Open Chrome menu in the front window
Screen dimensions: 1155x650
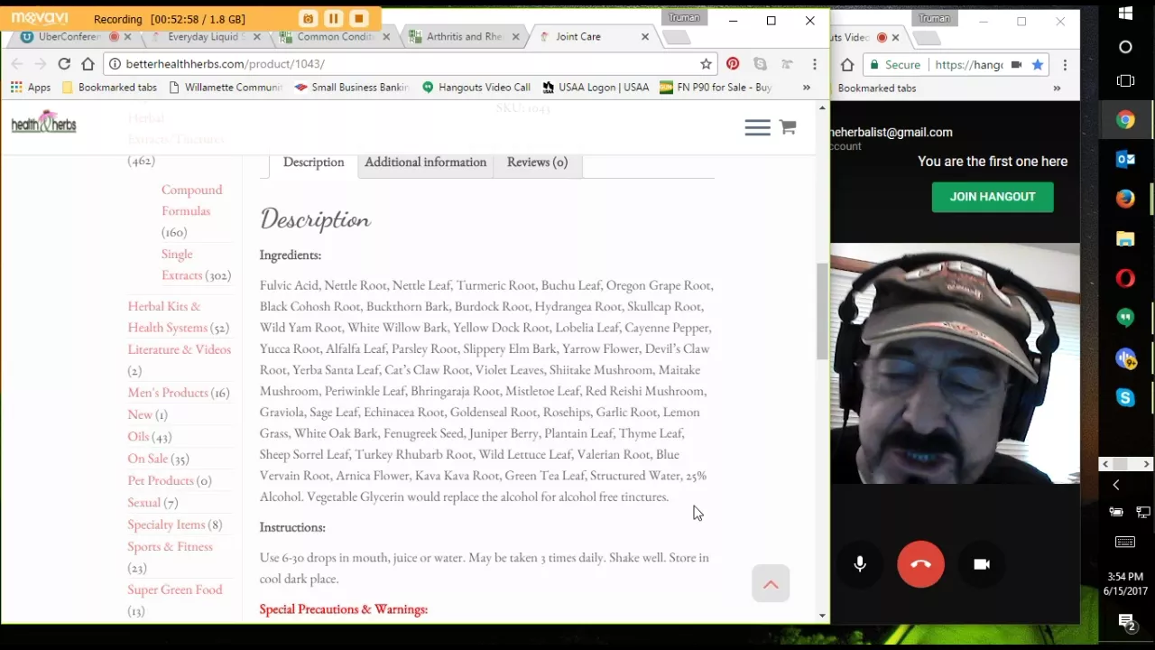(814, 64)
